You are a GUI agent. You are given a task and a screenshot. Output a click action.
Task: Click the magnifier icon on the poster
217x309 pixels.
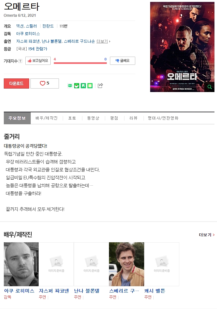coord(210,87)
